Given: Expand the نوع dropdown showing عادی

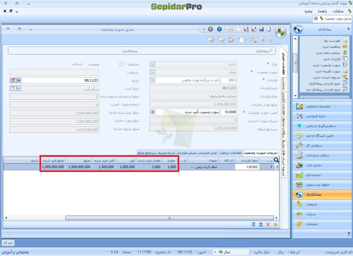Looking at the screenshot, I should pyautogui.click(x=153, y=64).
